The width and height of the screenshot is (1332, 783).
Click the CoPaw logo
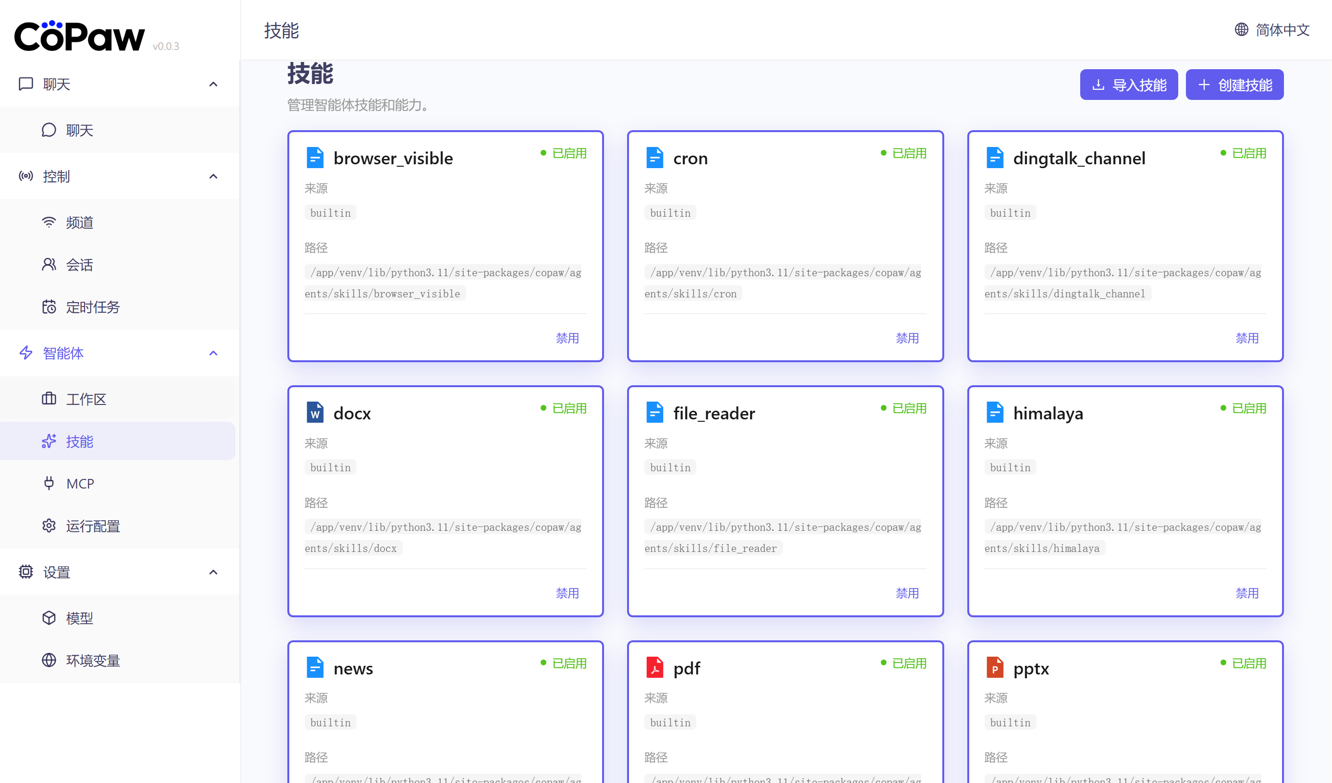[x=79, y=36]
